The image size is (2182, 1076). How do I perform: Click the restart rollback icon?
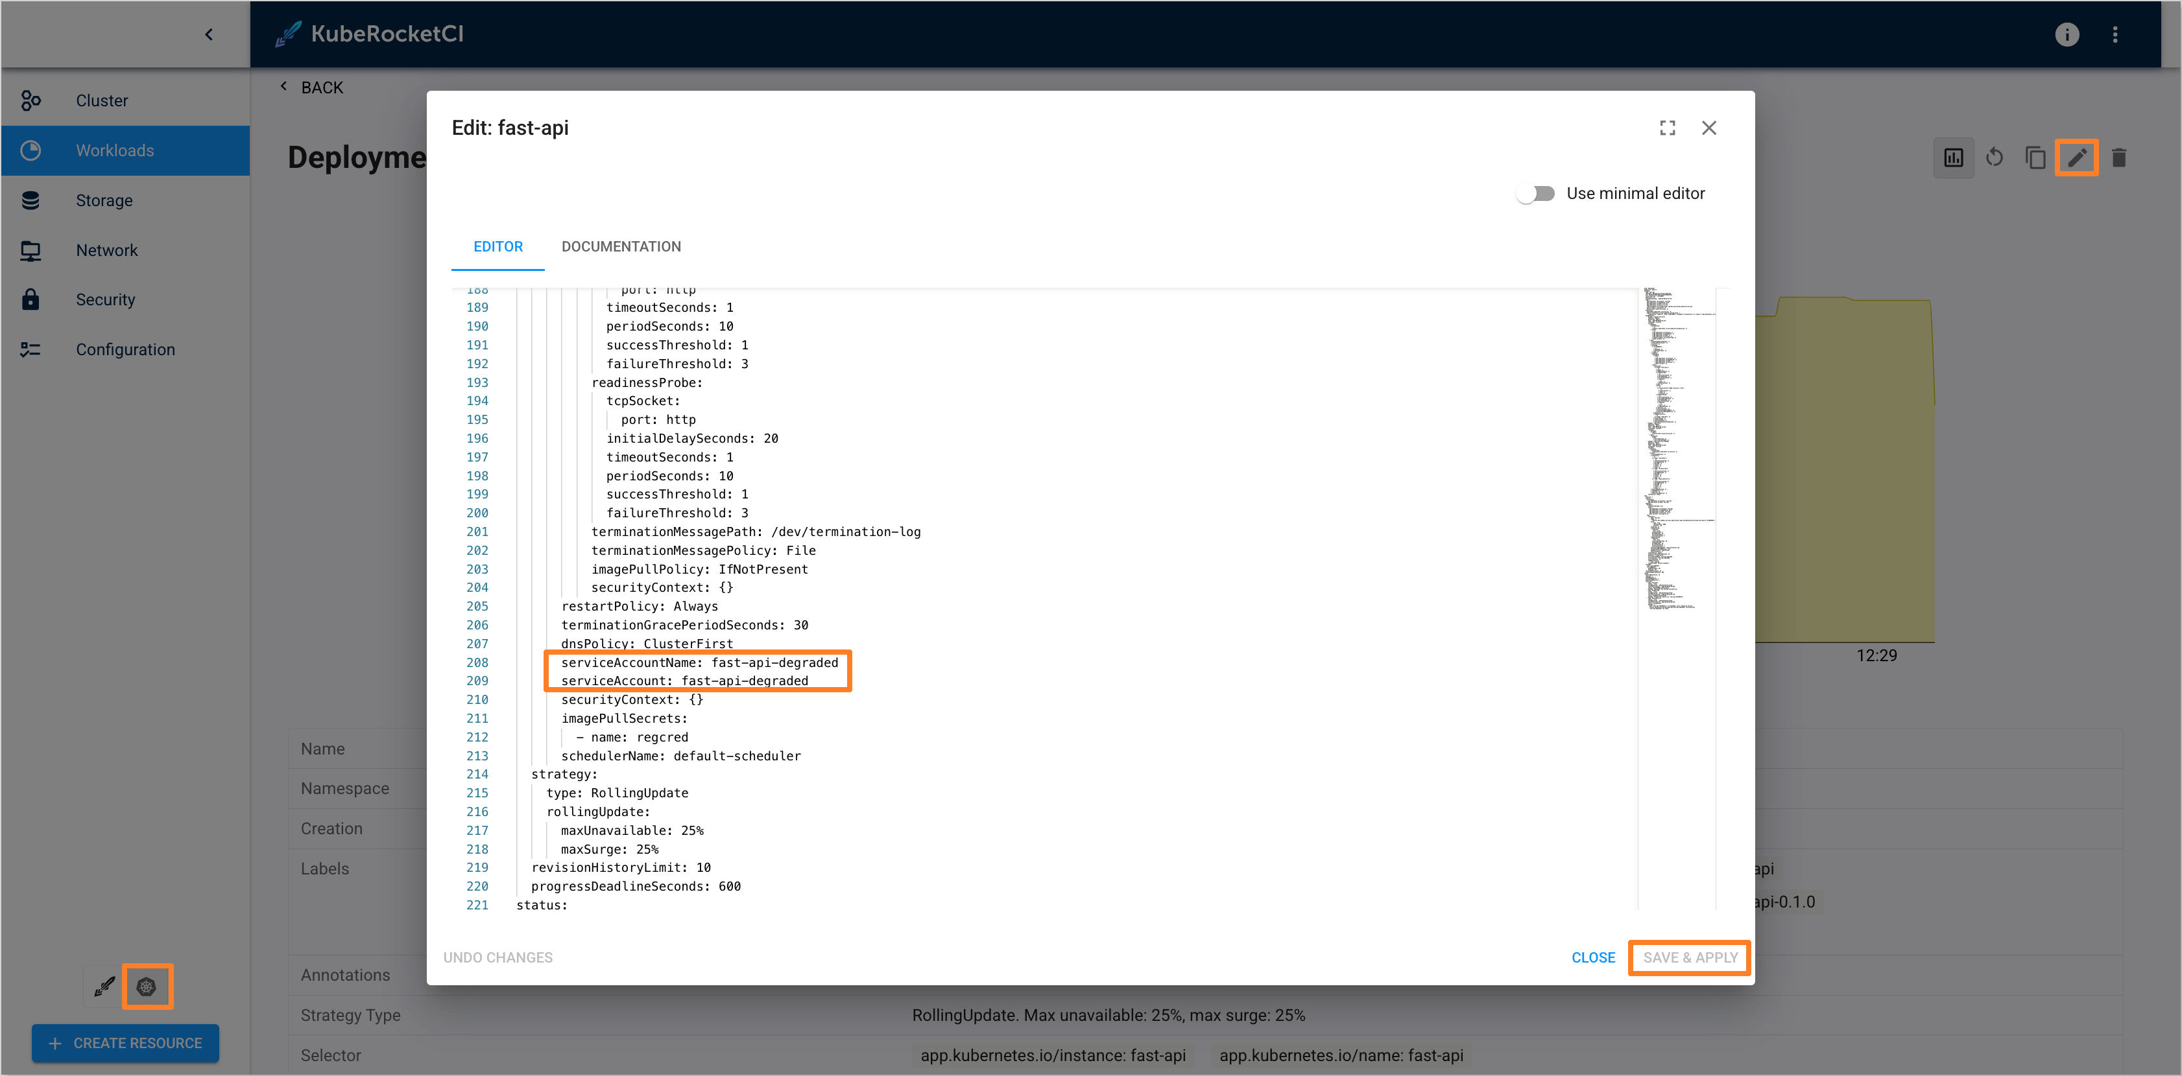[1994, 158]
